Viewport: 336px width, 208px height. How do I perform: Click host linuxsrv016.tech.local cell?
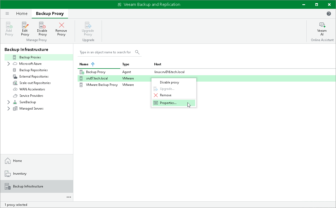(169, 72)
